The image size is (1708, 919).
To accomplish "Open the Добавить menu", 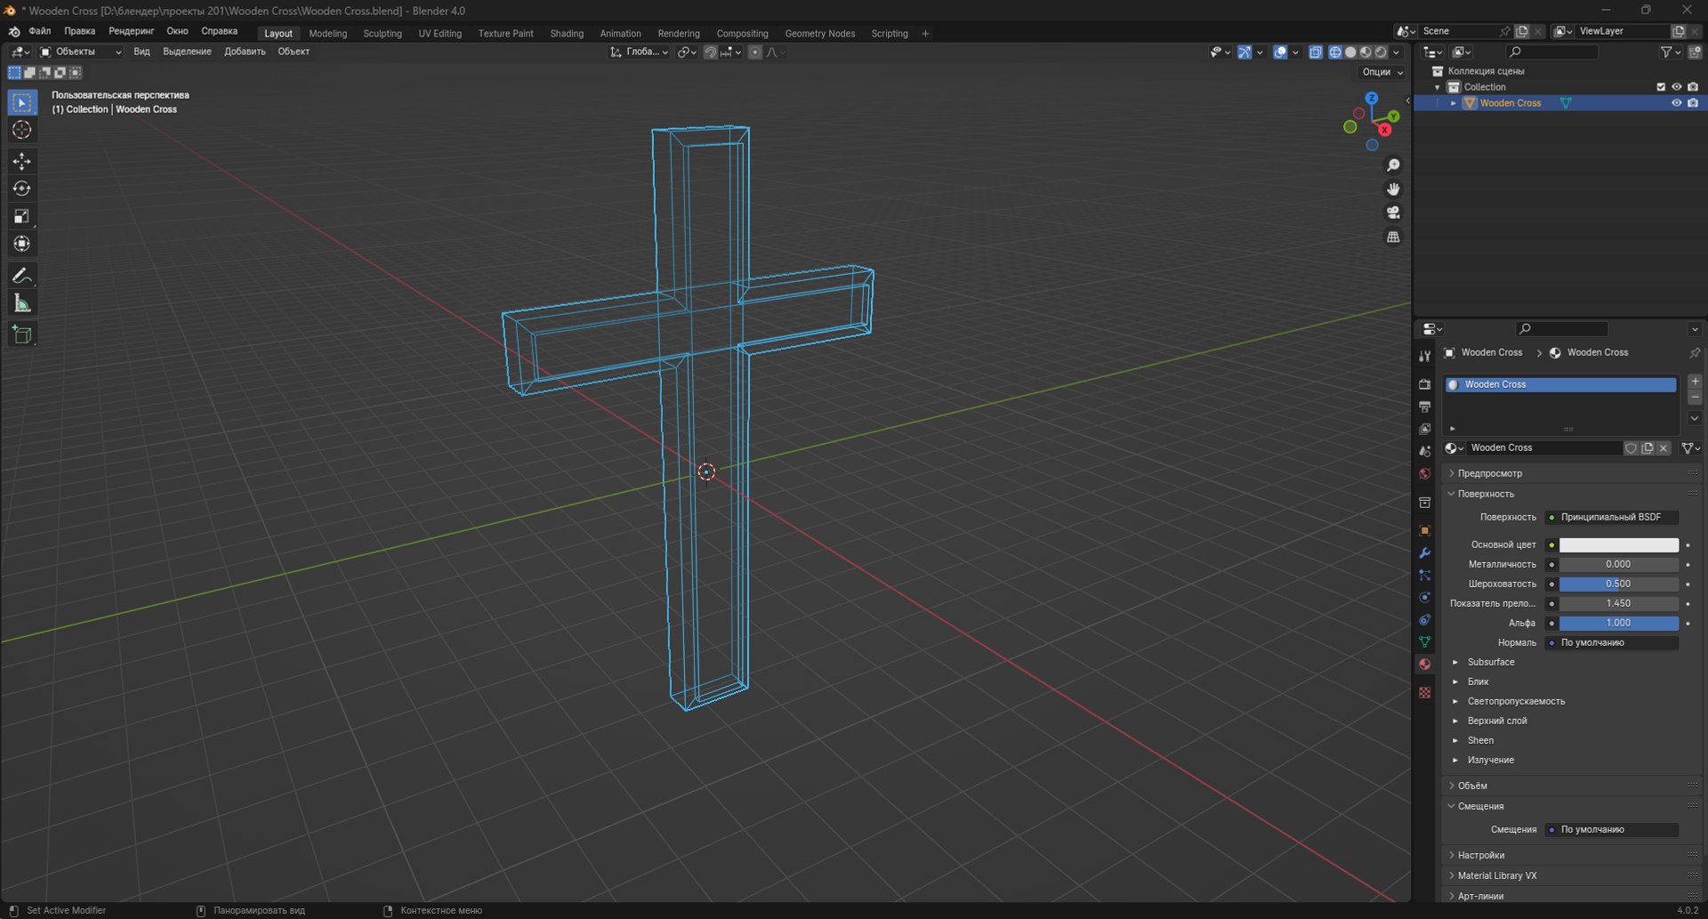I will pos(245,52).
